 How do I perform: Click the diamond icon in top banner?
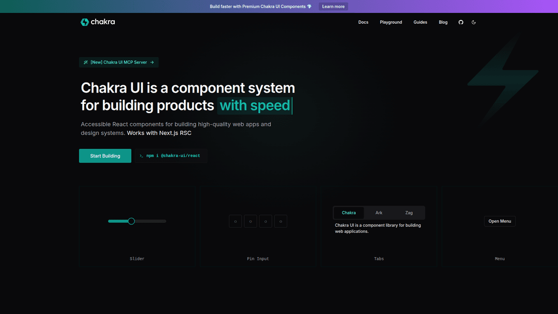coord(309,7)
